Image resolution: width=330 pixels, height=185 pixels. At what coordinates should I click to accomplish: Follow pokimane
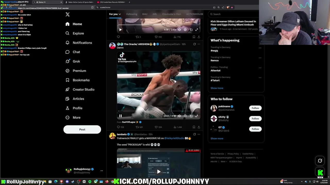[x=255, y=108]
